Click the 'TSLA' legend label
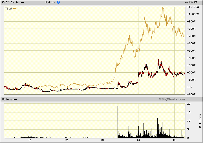203x143 pixels. coord(9,9)
